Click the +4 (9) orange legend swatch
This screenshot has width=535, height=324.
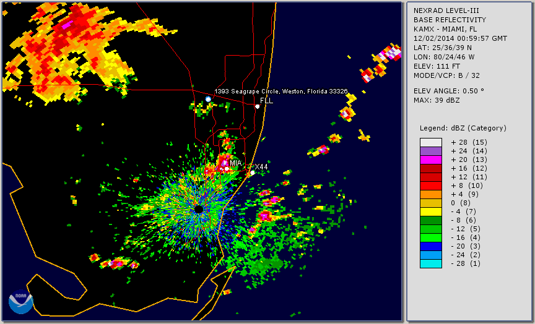coord(431,195)
